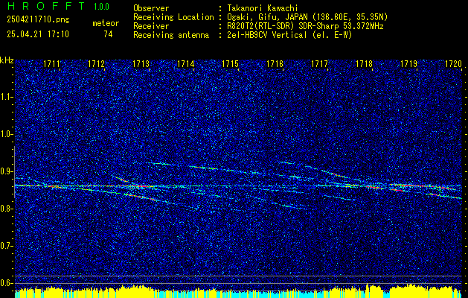
Task: Click the observer name Takanori Kawachi
Action: pyautogui.click(x=263, y=8)
